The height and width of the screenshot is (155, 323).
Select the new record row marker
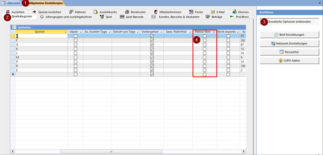13,75
